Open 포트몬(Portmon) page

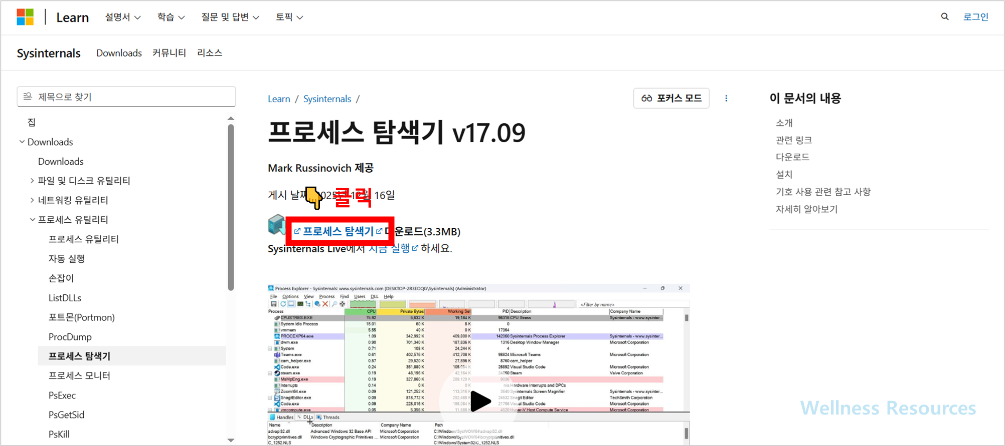point(81,317)
